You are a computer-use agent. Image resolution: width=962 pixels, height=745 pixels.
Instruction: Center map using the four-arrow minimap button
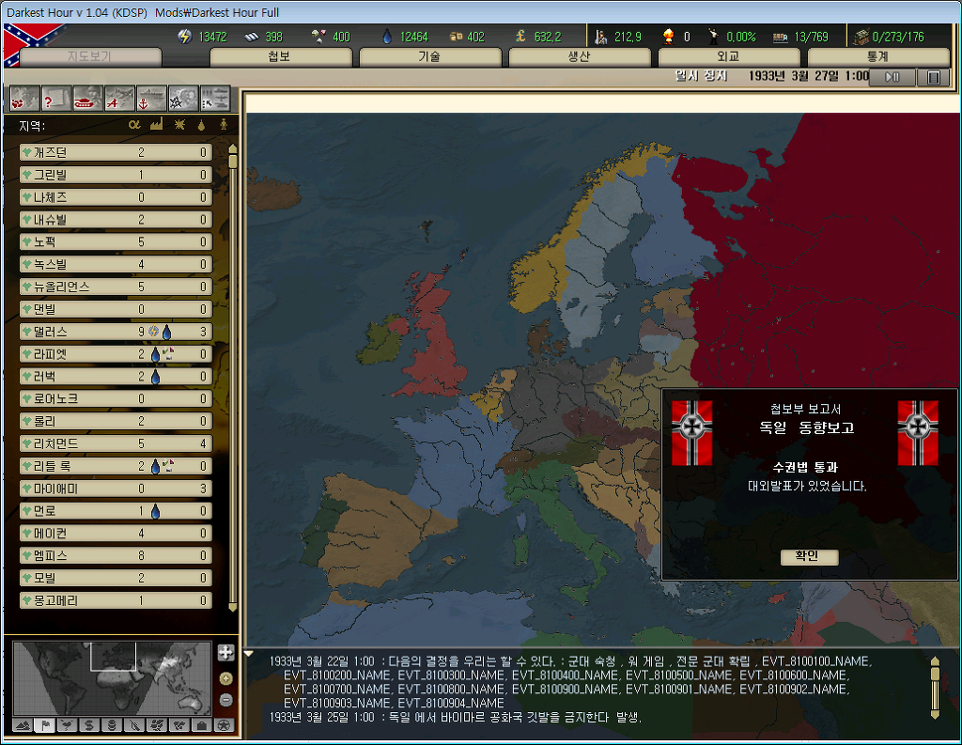coord(225,652)
